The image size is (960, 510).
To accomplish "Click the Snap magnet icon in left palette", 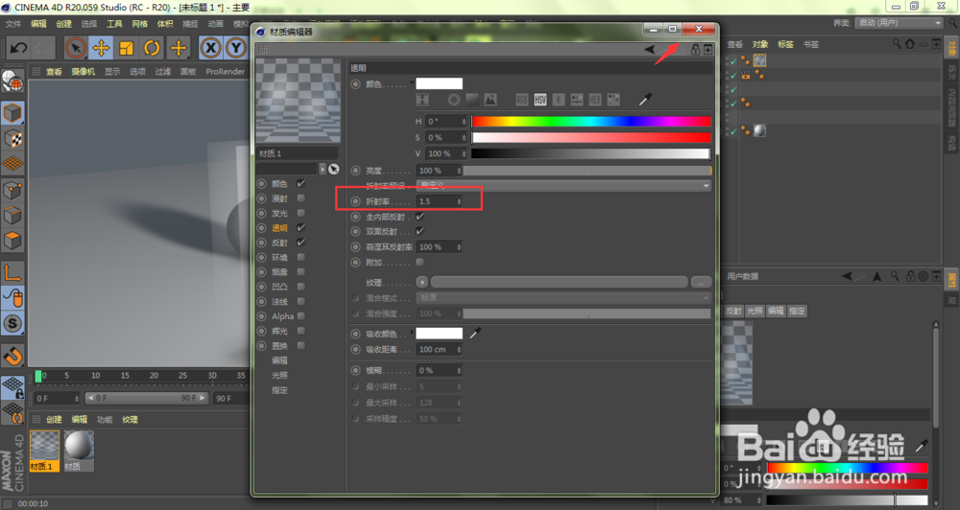I will tap(12, 356).
